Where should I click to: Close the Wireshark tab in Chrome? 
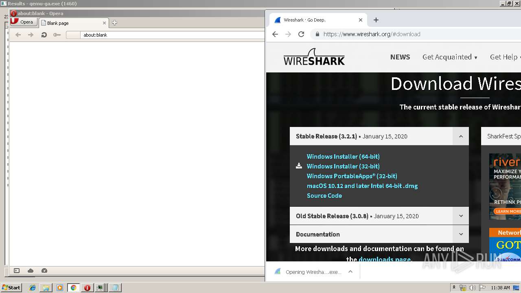(360, 20)
